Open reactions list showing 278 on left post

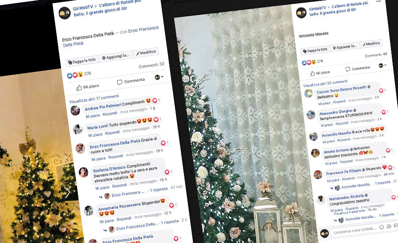pyautogui.click(x=79, y=74)
